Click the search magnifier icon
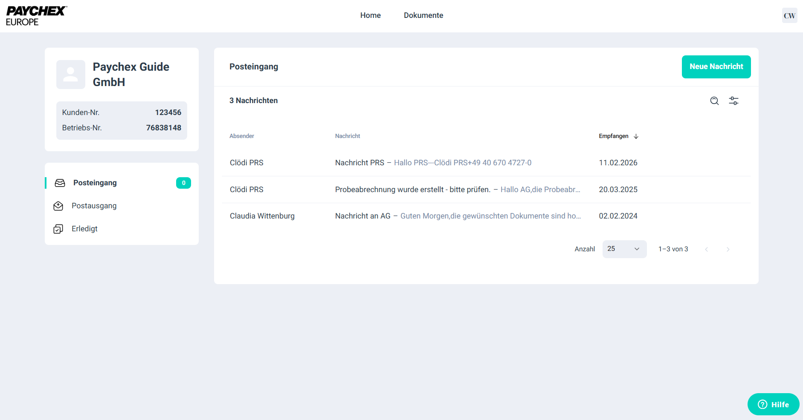The width and height of the screenshot is (803, 420). (x=714, y=101)
